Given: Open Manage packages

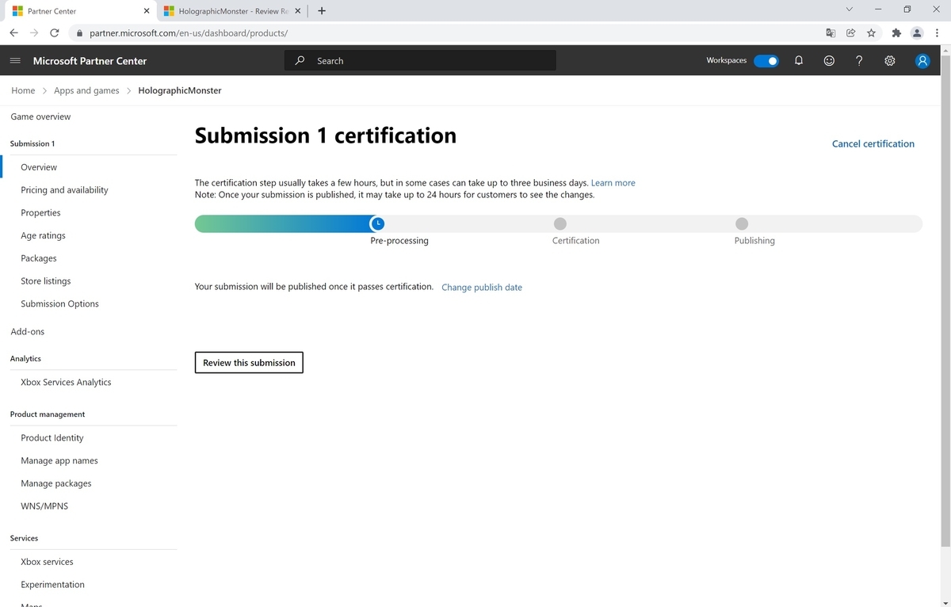Looking at the screenshot, I should click(56, 483).
